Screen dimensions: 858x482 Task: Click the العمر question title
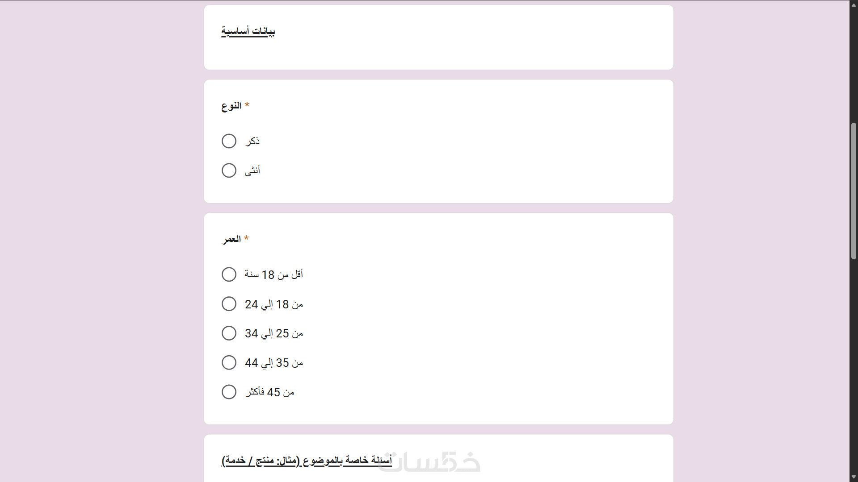[231, 239]
